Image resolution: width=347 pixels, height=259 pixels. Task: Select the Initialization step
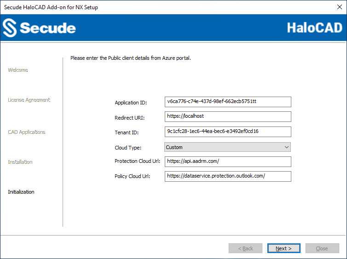click(21, 192)
